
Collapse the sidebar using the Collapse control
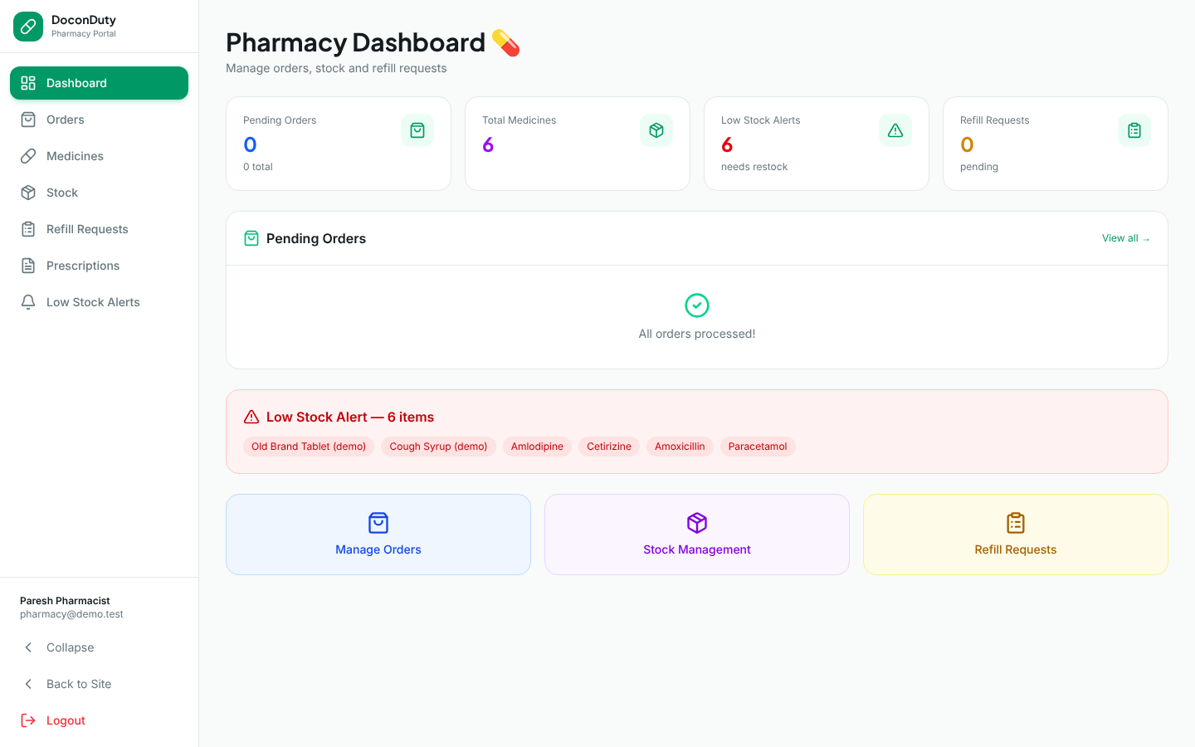coord(99,647)
